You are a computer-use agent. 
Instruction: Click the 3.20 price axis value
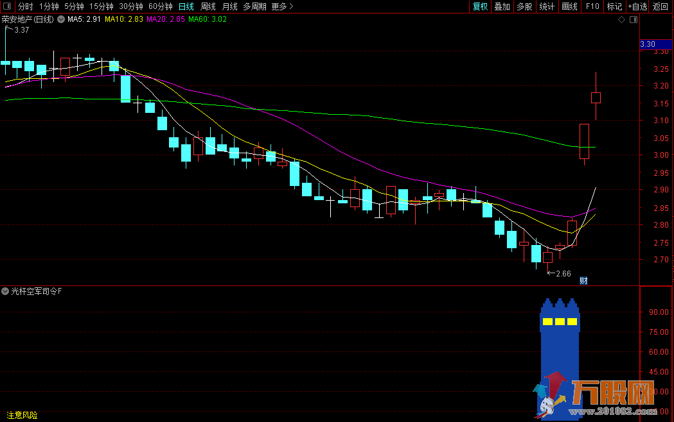661,86
